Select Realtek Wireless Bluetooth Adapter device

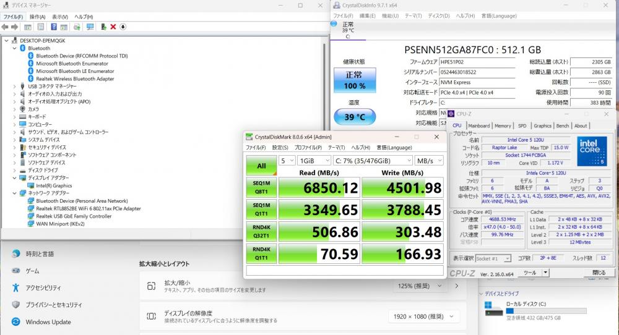[x=75, y=78]
